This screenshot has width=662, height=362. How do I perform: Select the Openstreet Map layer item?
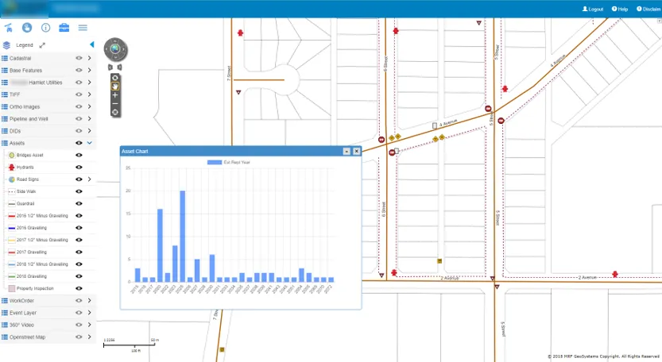27,337
